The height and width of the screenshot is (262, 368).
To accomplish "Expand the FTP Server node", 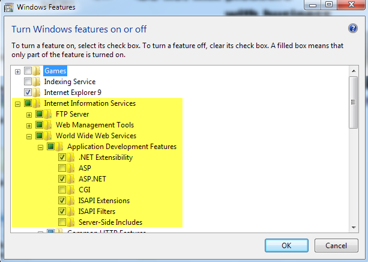I will pyautogui.click(x=29, y=115).
